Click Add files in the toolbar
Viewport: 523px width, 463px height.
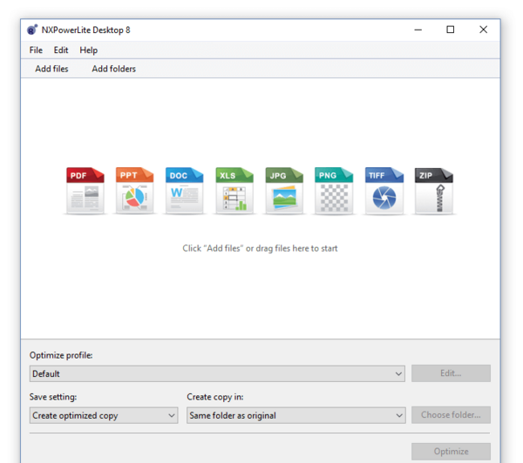[x=51, y=69]
